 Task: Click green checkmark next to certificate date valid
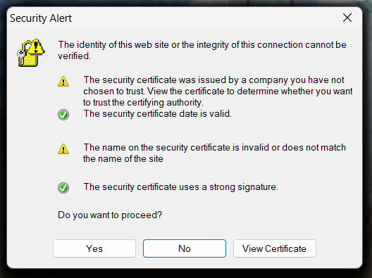63,115
